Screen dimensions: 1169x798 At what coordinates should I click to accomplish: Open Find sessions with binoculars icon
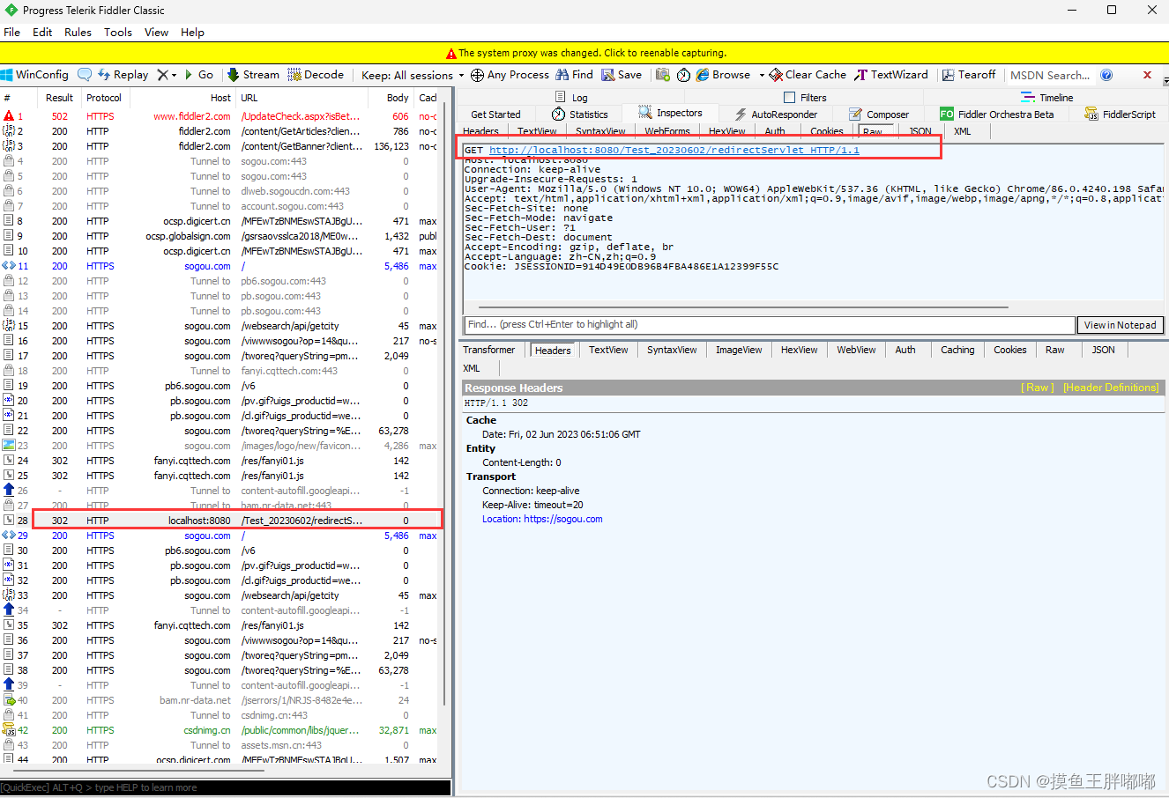coord(574,75)
